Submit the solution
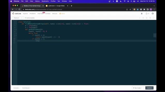The width and height of the screenshot is (165, 92). pos(150,88)
